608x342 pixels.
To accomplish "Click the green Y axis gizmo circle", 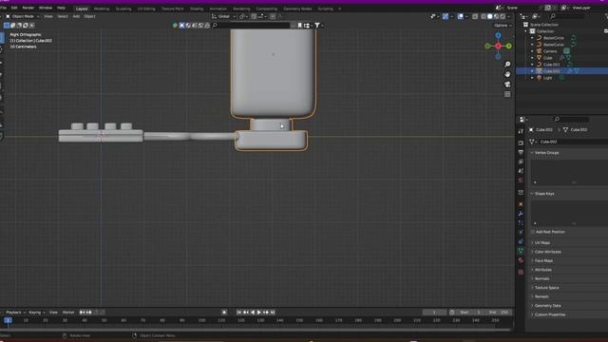I will (x=509, y=47).
